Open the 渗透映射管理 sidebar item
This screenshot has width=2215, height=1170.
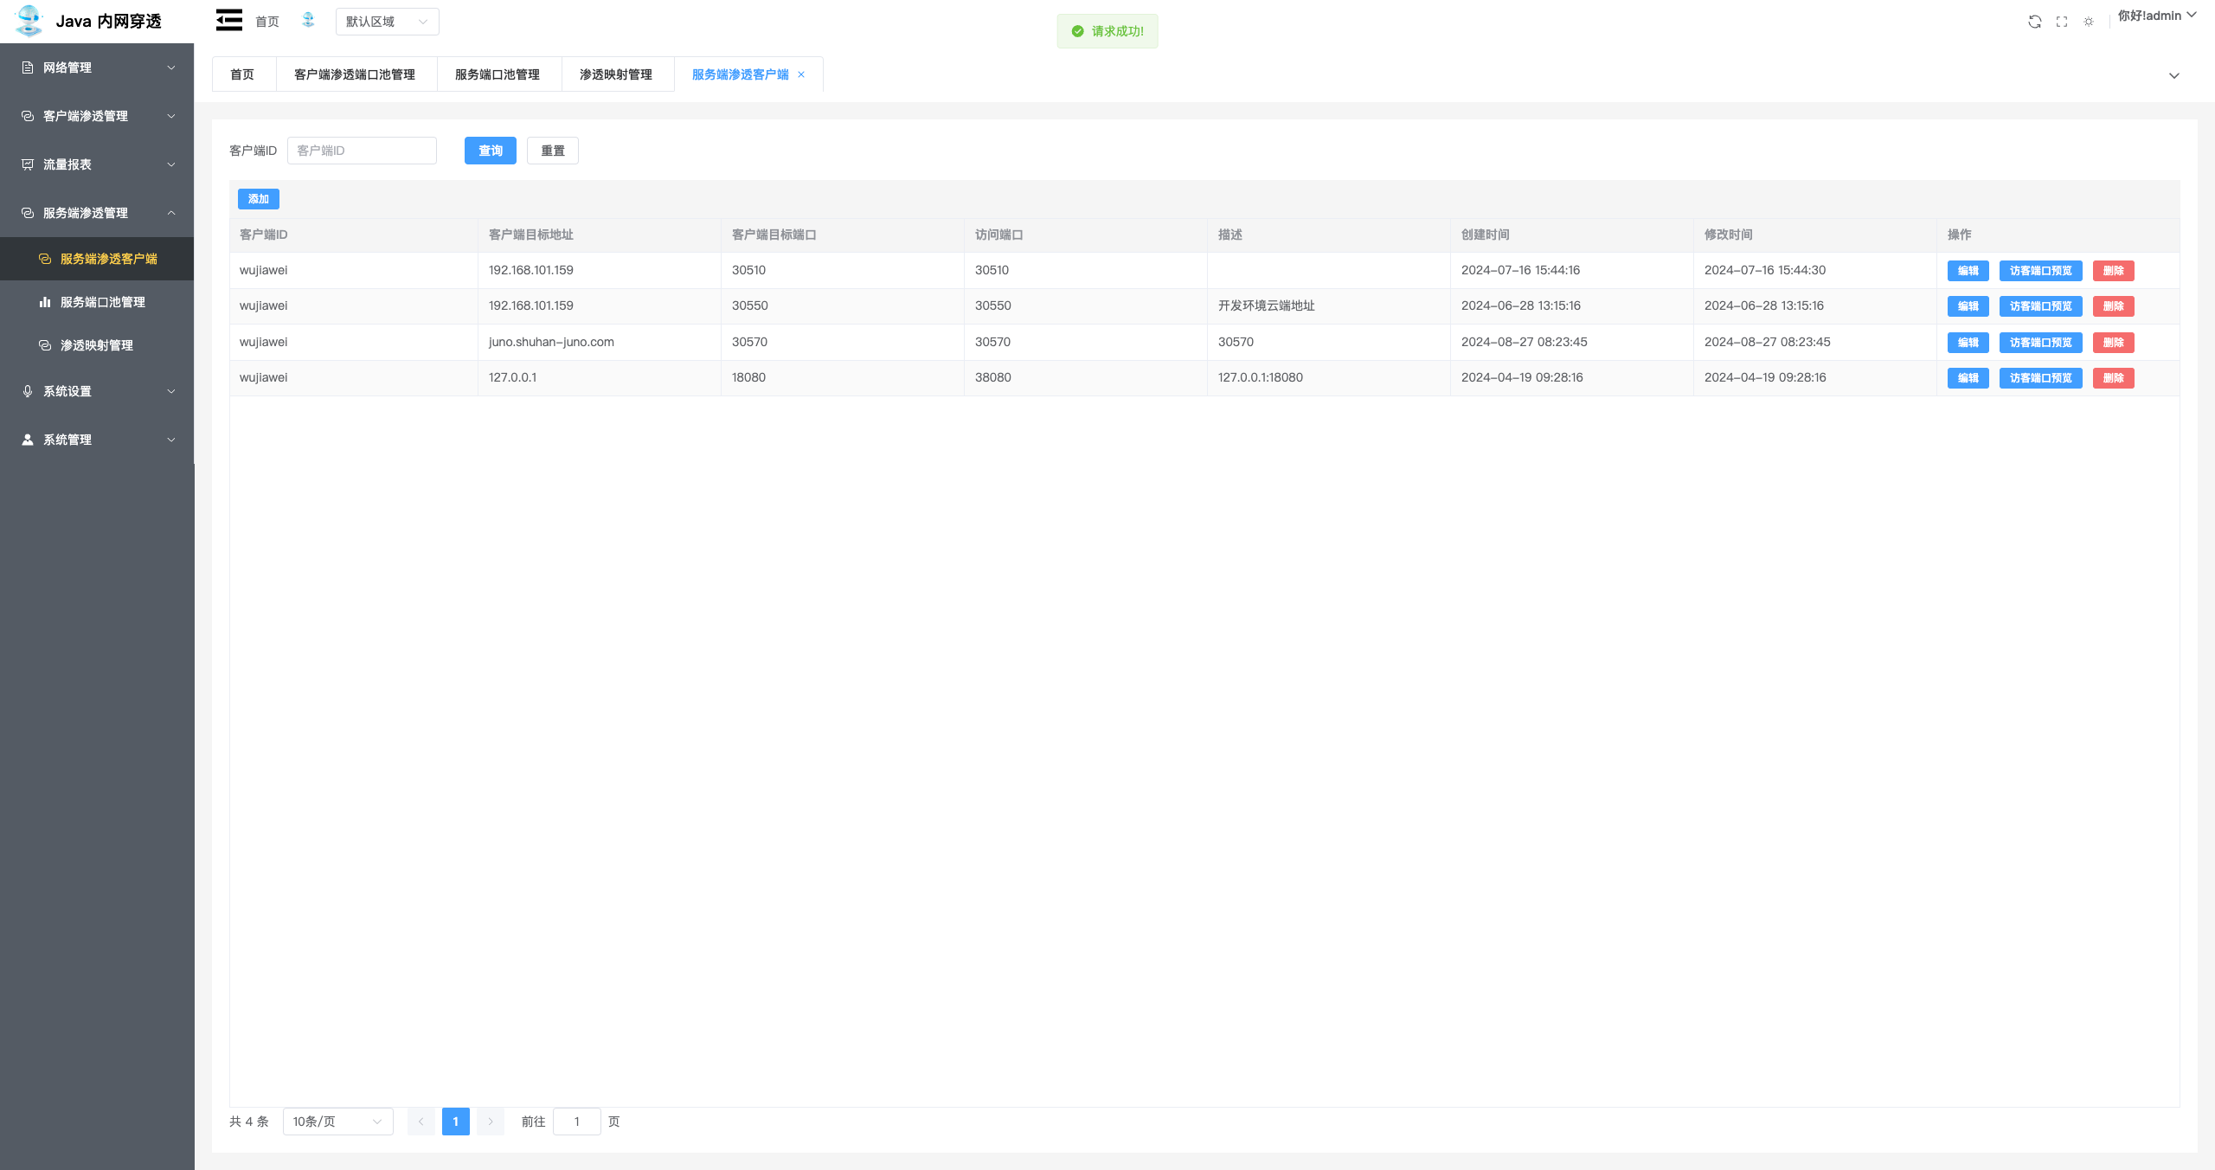[96, 345]
